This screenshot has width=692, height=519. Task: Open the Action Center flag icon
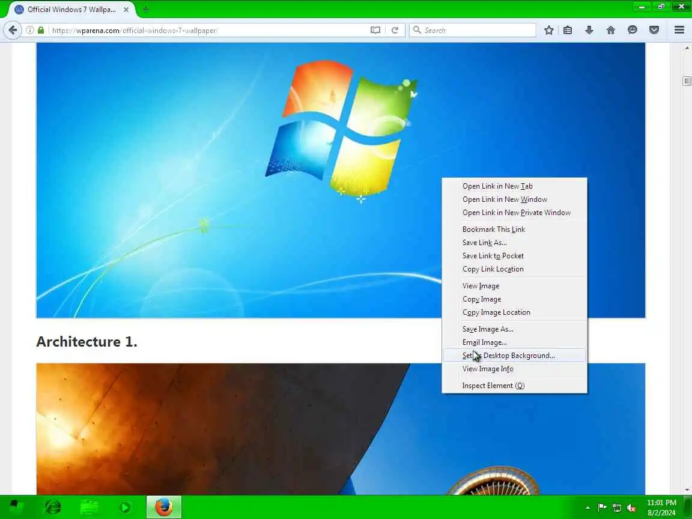pyautogui.click(x=602, y=508)
